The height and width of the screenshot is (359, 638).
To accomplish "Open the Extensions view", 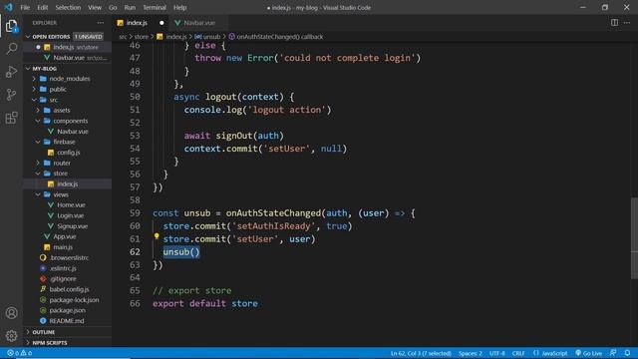I will coord(11,118).
